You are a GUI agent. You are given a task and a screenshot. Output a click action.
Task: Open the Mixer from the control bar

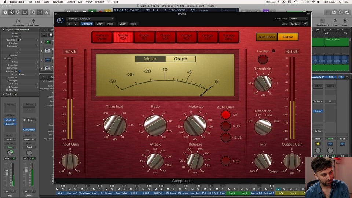[40, 12]
